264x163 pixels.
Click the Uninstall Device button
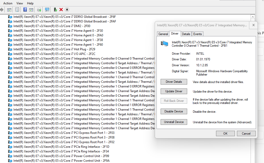click(x=174, y=122)
